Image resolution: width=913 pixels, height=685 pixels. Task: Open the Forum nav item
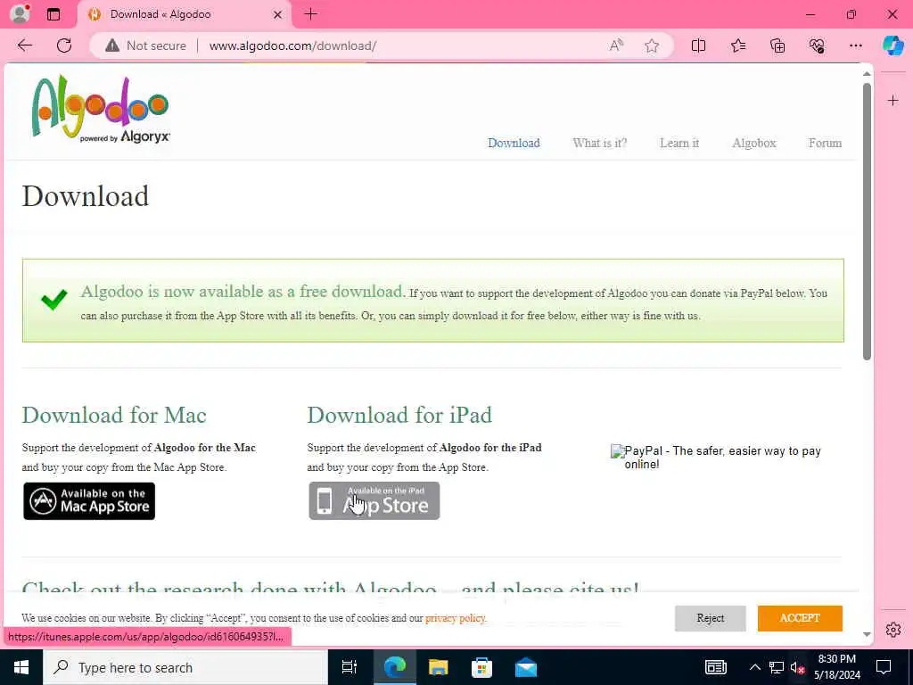[825, 143]
